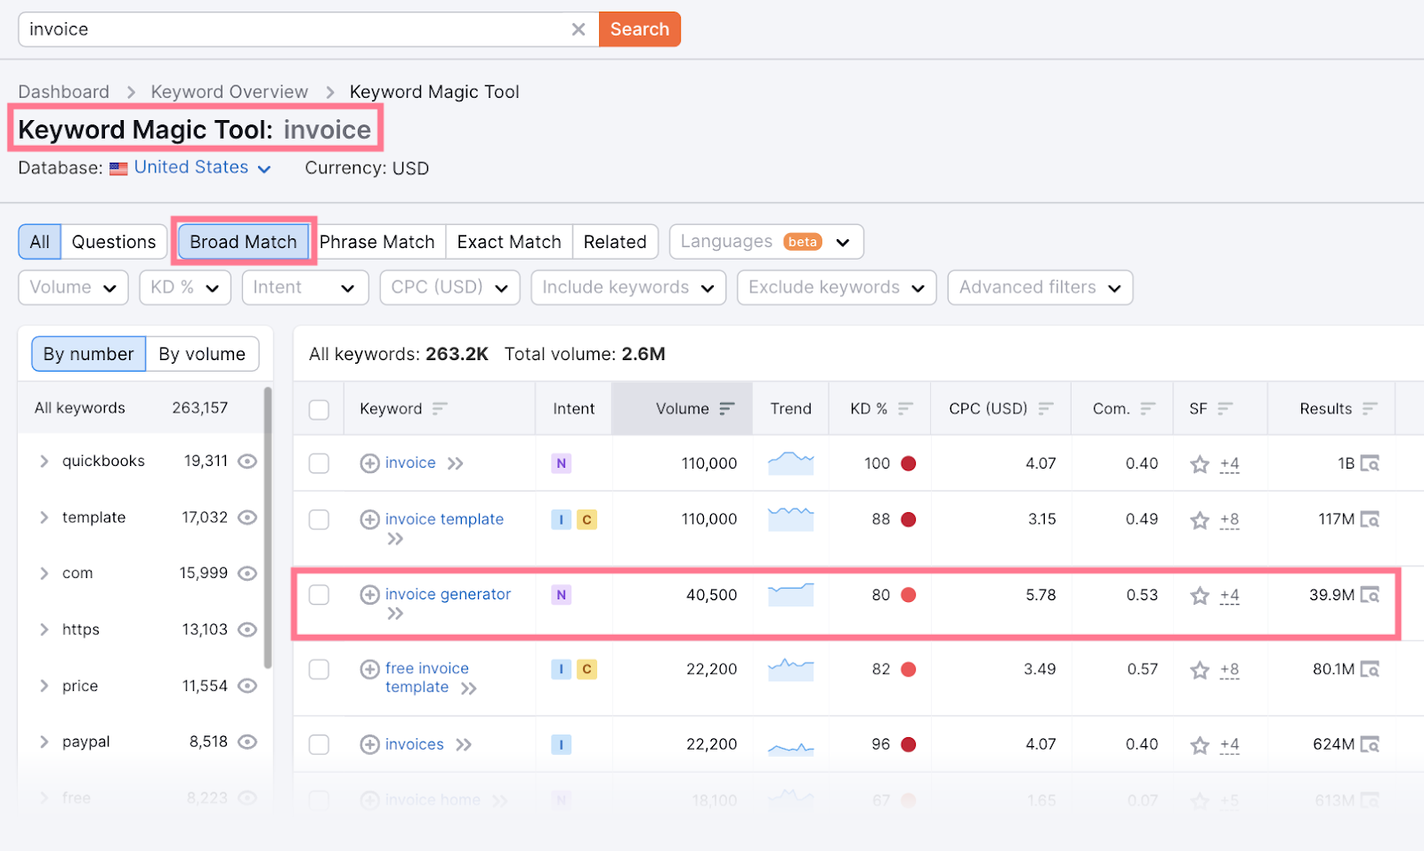Select the Broad Match tab
The image size is (1424, 851).
(243, 242)
